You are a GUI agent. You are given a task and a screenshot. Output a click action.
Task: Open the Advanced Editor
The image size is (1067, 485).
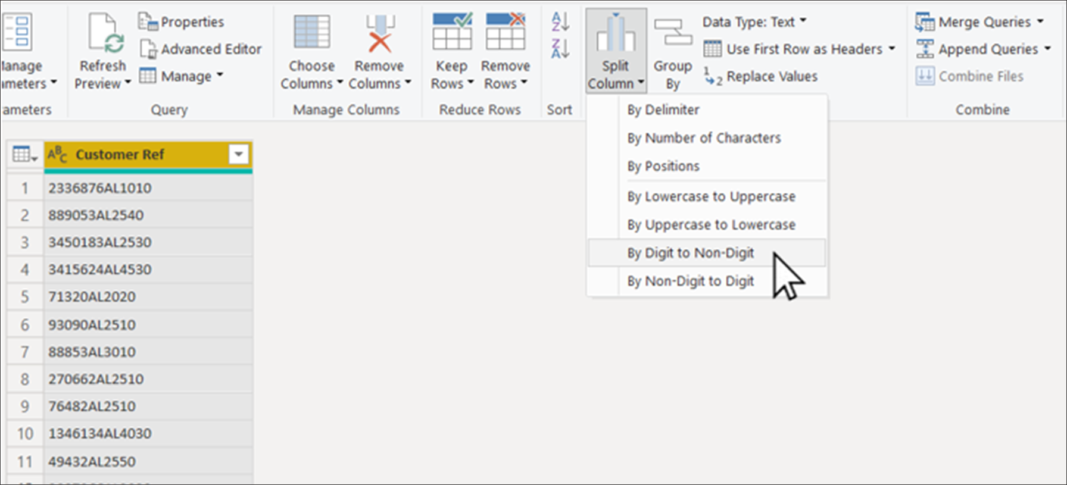(201, 49)
